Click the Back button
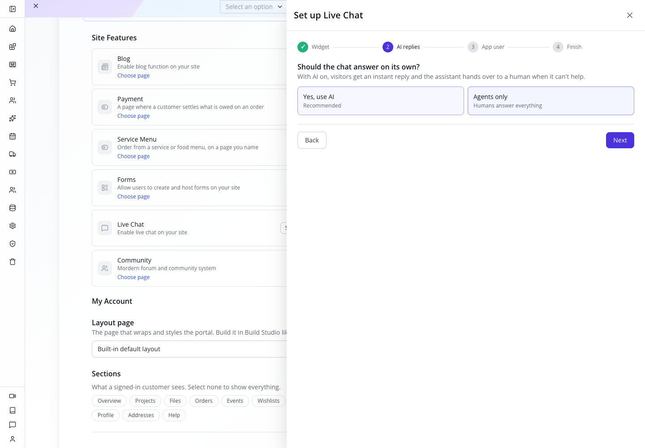The image size is (645, 448). tap(312, 140)
